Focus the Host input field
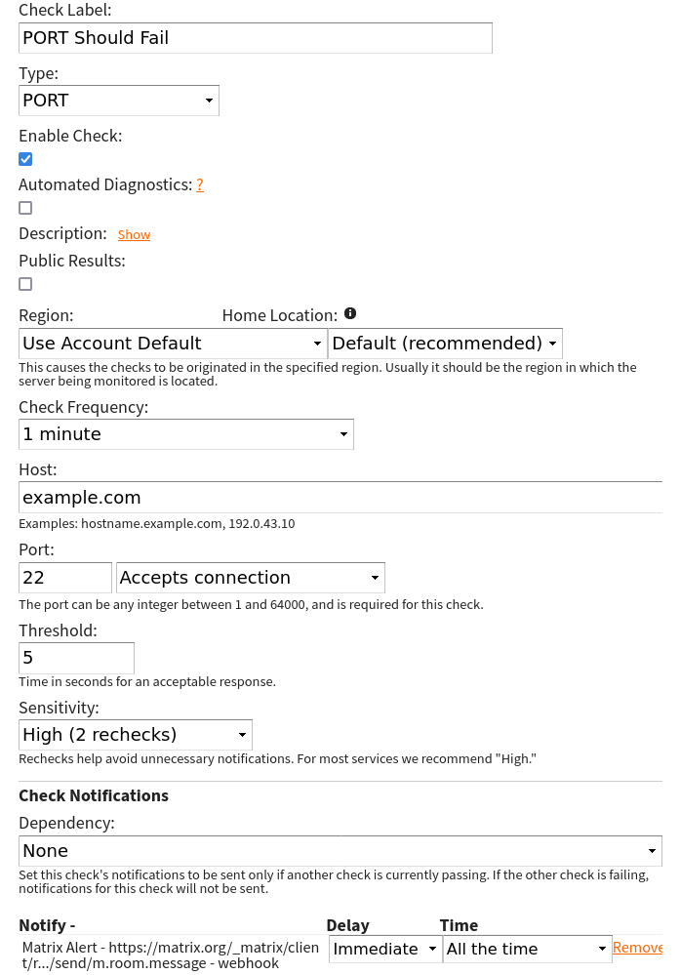Image resolution: width=680 pixels, height=975 pixels. click(x=340, y=498)
